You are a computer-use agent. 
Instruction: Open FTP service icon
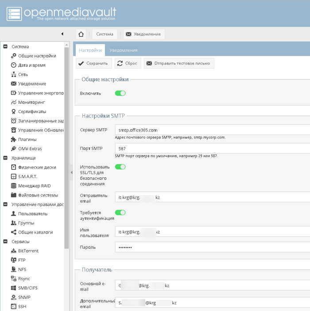point(13,260)
